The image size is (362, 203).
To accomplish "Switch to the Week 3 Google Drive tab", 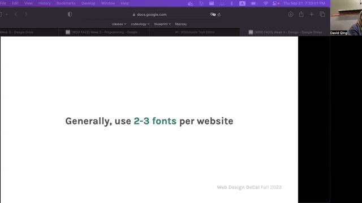I will pyautogui.click(x=29, y=32).
